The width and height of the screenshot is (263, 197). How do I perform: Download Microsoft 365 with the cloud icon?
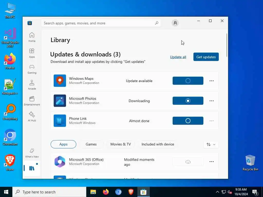coord(188,162)
